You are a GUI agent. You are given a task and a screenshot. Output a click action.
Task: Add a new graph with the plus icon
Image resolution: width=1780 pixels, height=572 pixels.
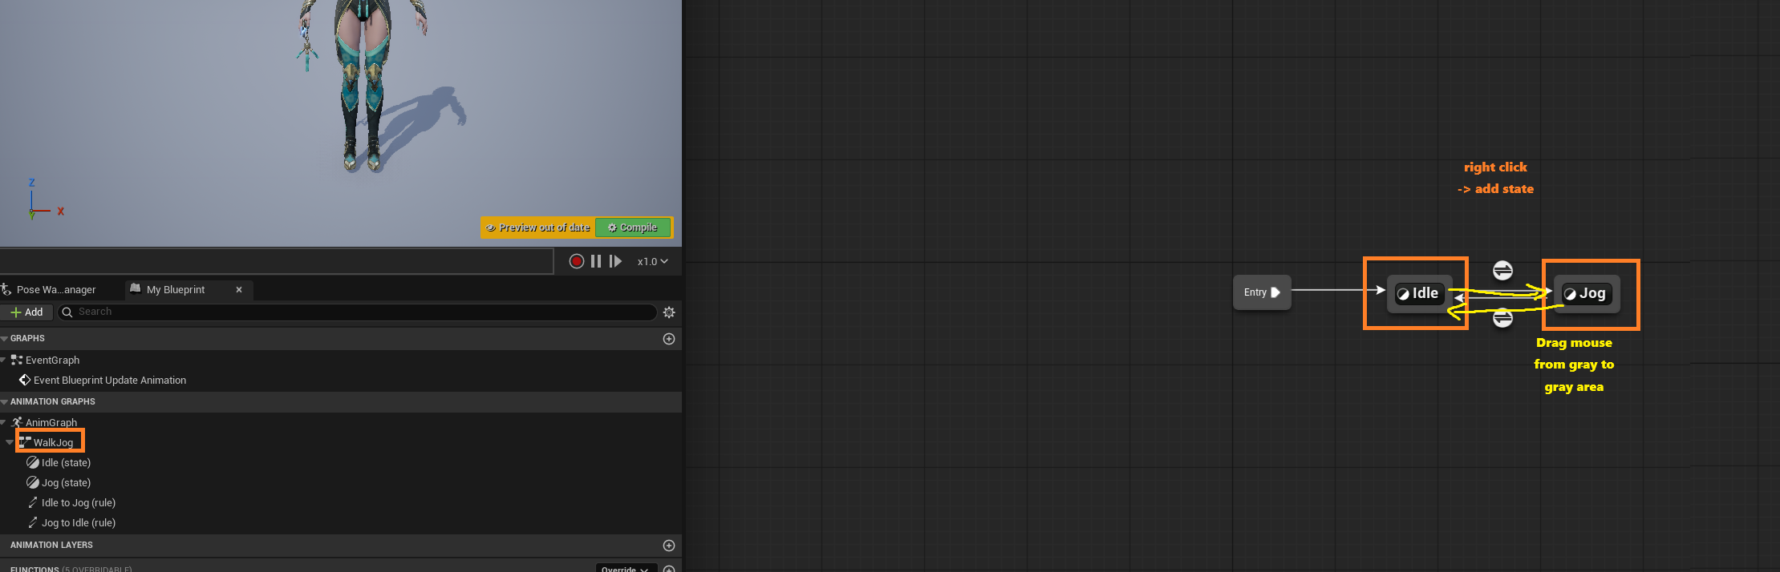(669, 339)
